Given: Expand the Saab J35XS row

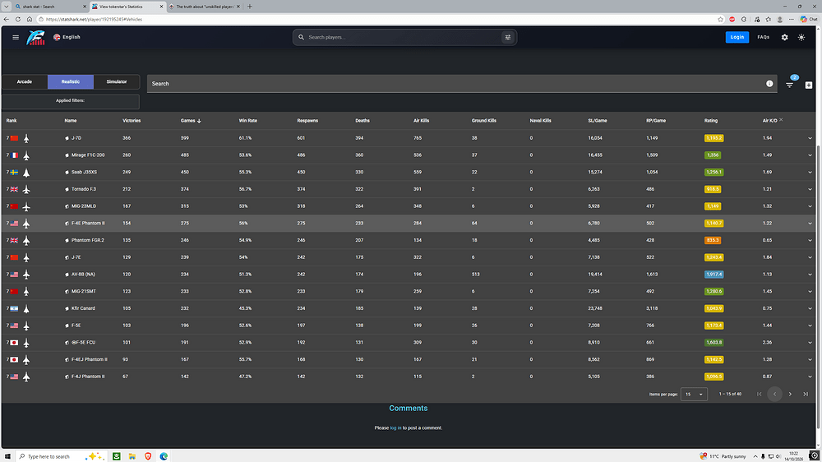Looking at the screenshot, I should 810,173.
